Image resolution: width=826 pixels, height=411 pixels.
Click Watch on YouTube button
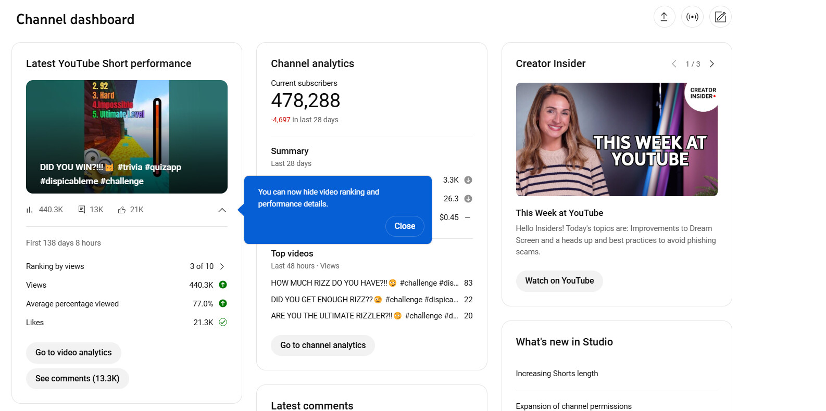[559, 281]
